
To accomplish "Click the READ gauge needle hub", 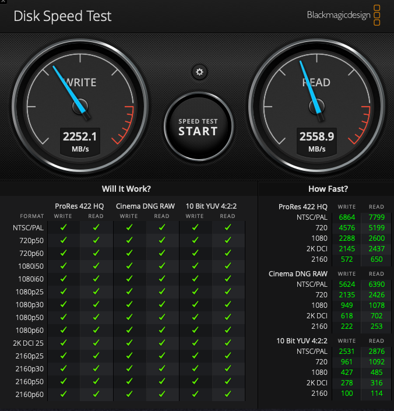I will point(316,107).
